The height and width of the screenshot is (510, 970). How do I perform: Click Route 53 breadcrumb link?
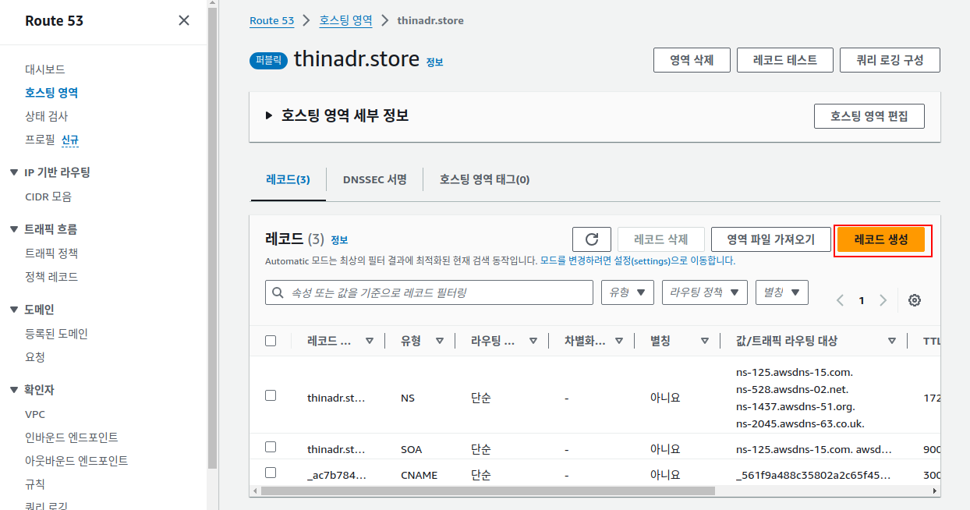coord(271,20)
